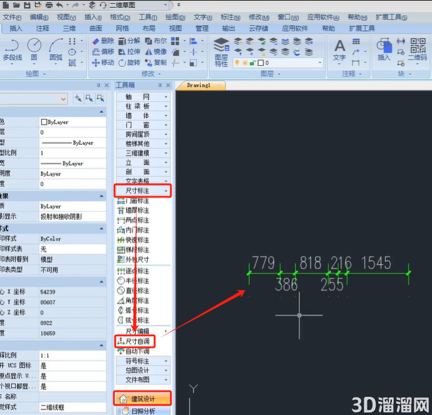The image size is (432, 415).
Task: Toggle the layer lock icon in layer dropdown
Action: tap(252, 63)
